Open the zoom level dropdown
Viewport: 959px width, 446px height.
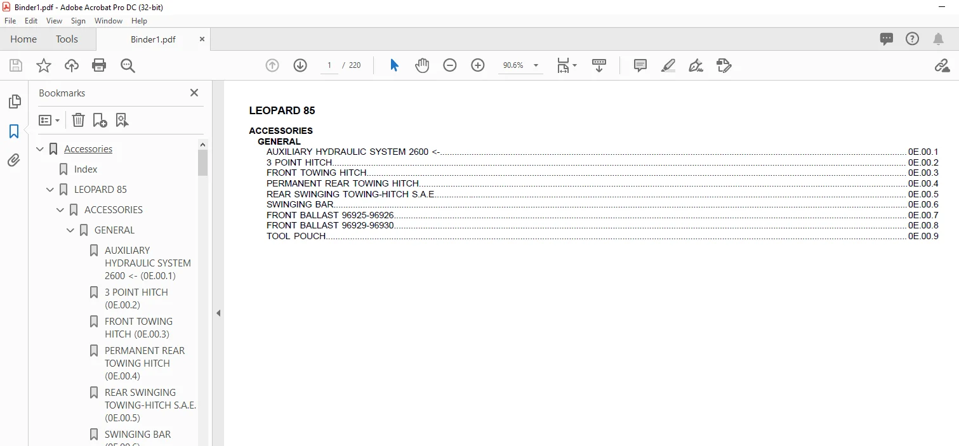click(536, 65)
